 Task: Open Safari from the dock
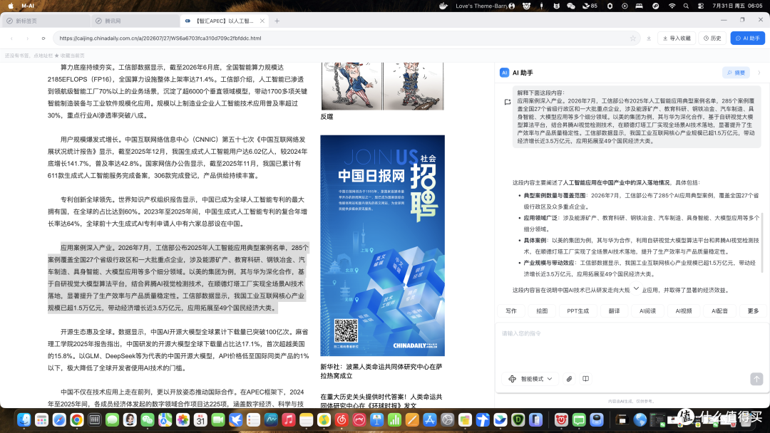coord(59,419)
